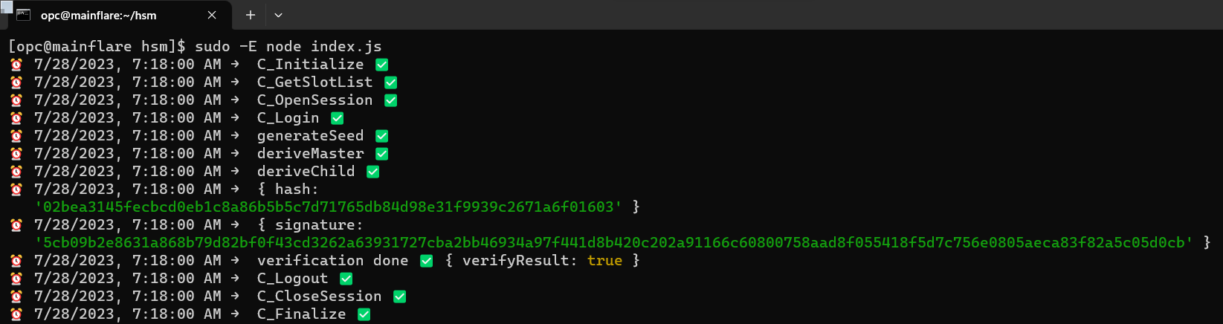Click the green check next to C_Login
Image resolution: width=1223 pixels, height=324 pixels.
[x=338, y=118]
